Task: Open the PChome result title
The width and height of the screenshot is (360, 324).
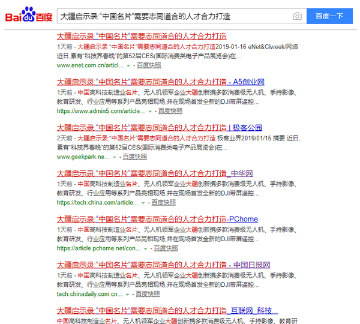Action: click(149, 219)
